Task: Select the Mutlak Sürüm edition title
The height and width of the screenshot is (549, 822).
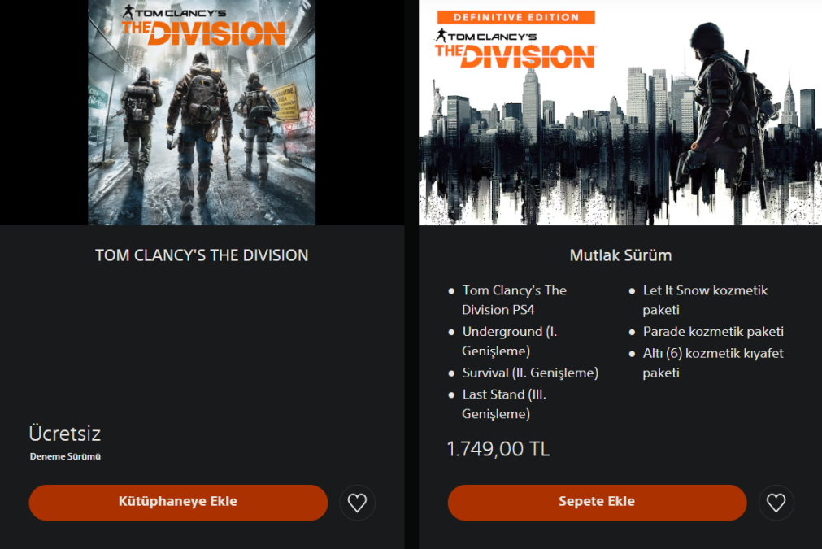Action: pyautogui.click(x=620, y=255)
